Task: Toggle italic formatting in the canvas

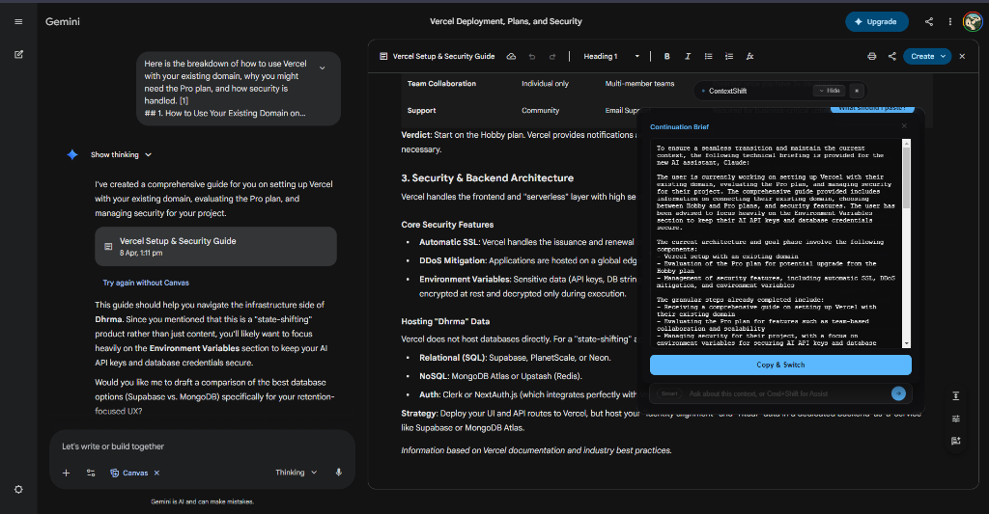Action: 688,56
